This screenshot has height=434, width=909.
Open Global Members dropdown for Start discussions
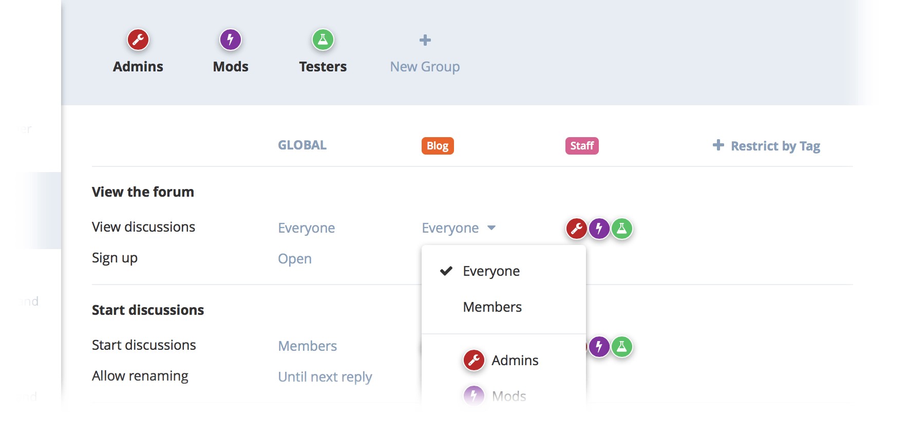307,346
